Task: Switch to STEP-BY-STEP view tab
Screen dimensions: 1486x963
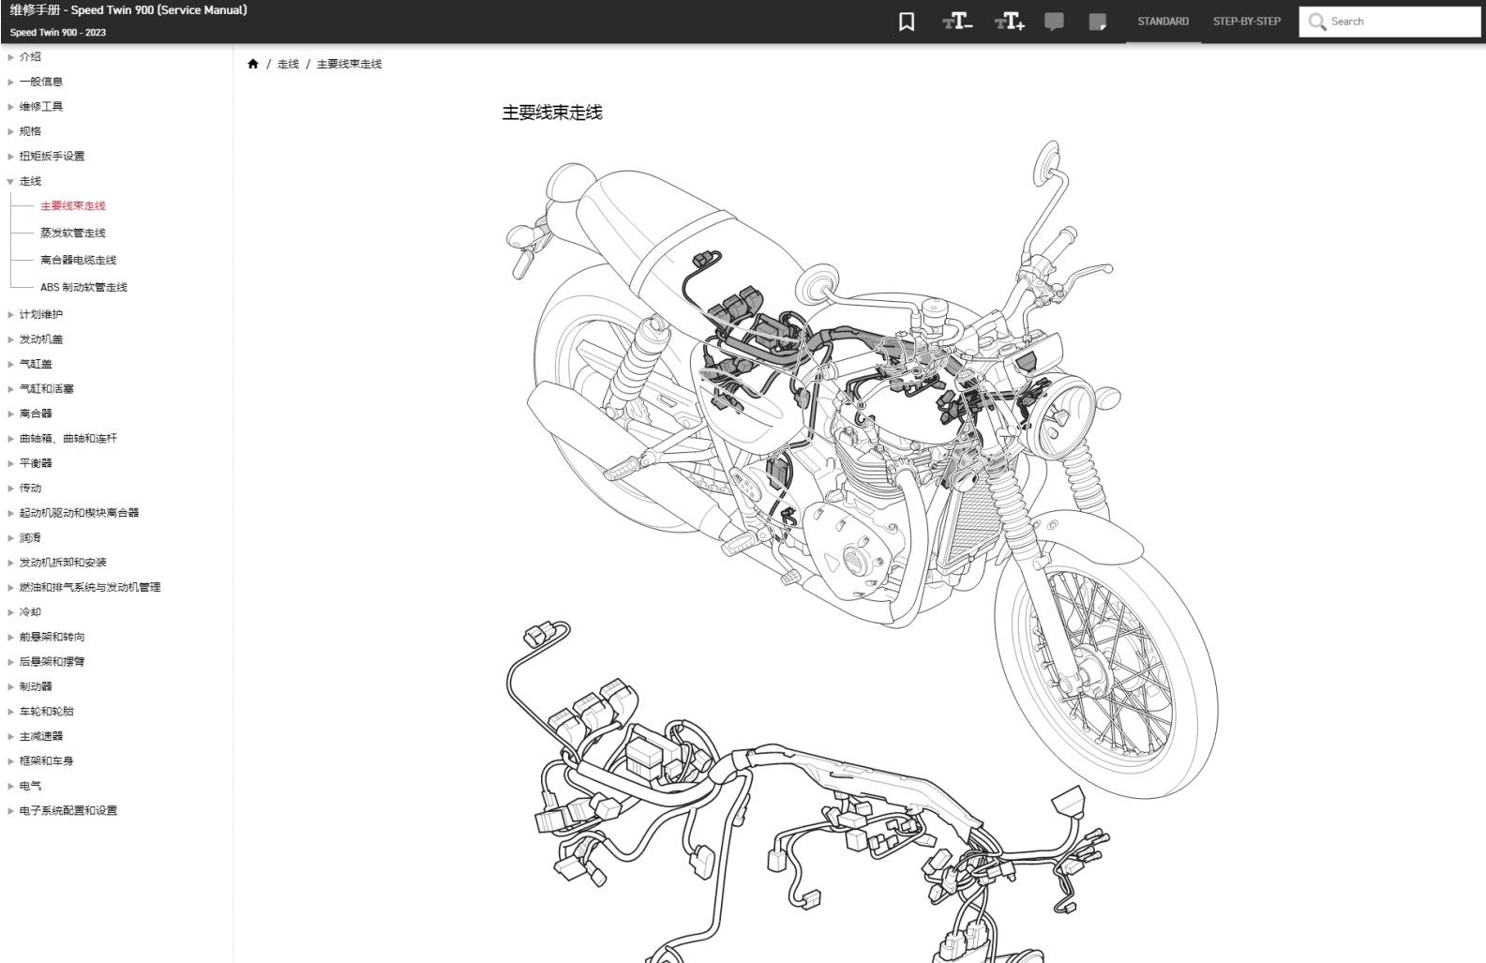Action: click(x=1246, y=22)
